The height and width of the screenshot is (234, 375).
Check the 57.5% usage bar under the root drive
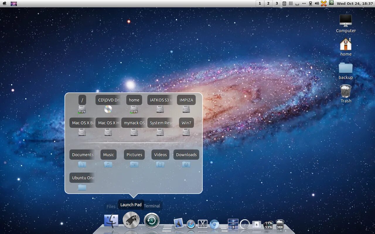[x=82, y=111]
